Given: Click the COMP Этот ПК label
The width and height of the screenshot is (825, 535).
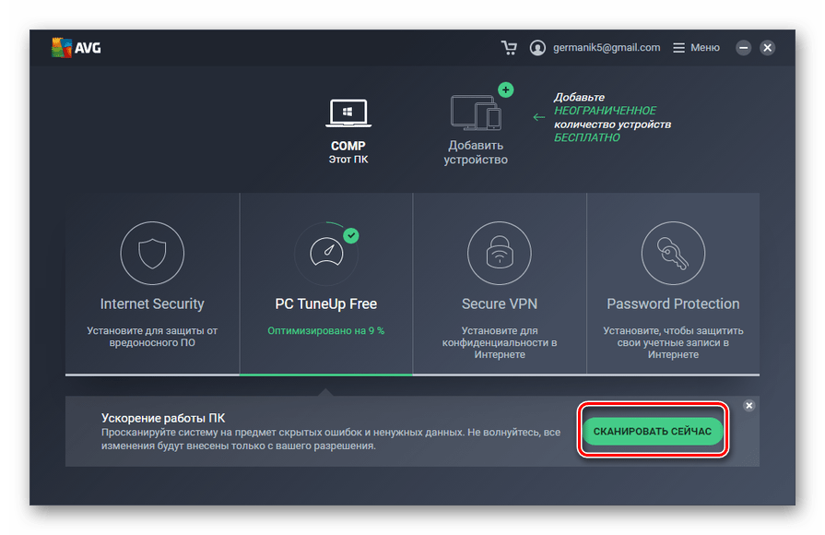Looking at the screenshot, I should coord(348,152).
